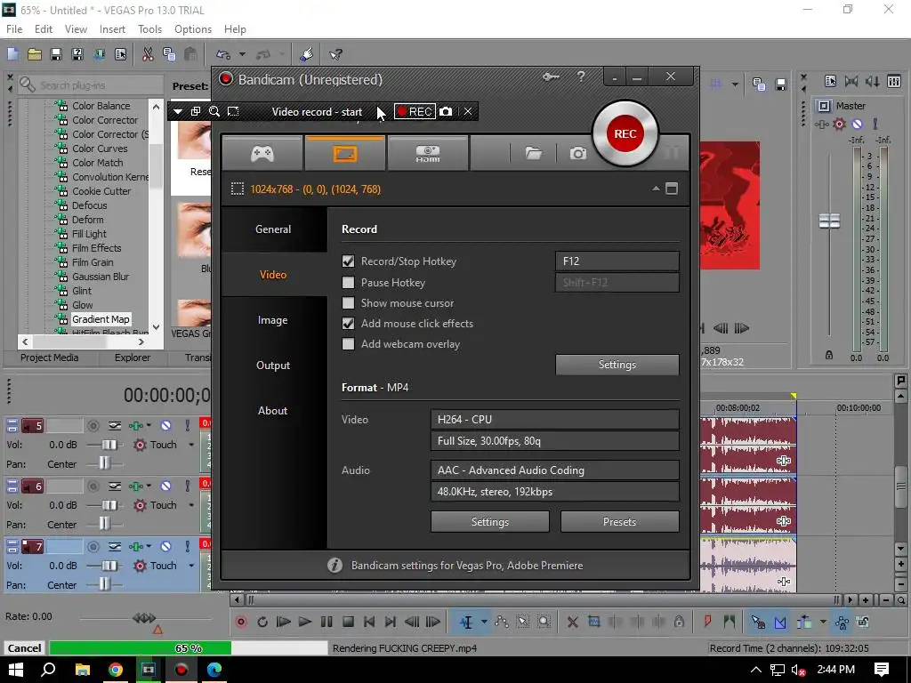Open Undo history dropdown arrow in Vegas toolbar
Viewport: 911px width, 683px height.
[242, 54]
